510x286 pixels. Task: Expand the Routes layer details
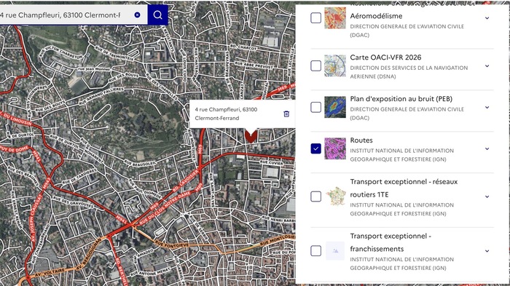(x=487, y=148)
